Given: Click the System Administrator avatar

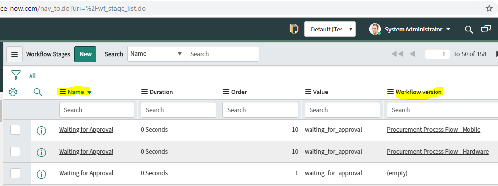Looking at the screenshot, I should (x=375, y=29).
